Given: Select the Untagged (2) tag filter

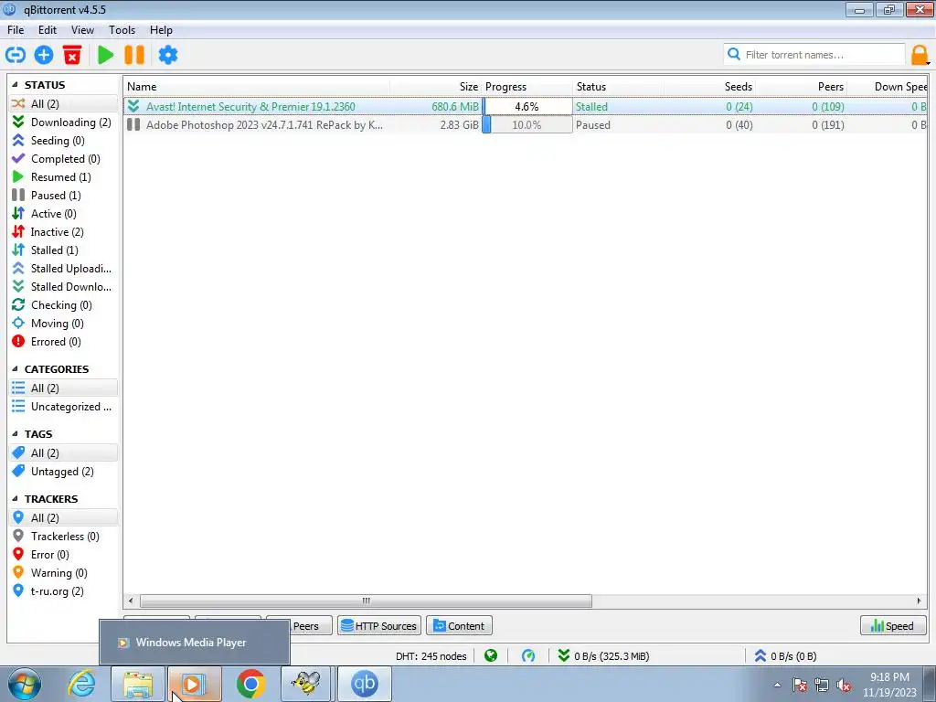Looking at the screenshot, I should pos(63,472).
